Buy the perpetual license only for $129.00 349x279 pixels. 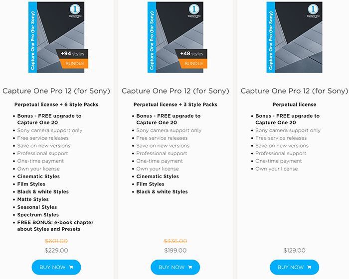[295, 267]
